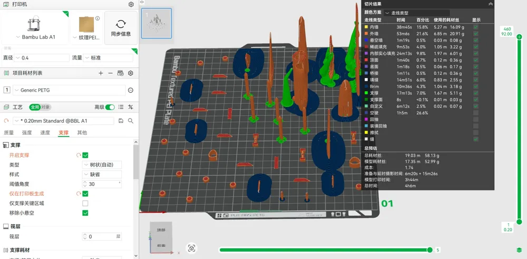
Task: Click the 打印机 panel header icon
Action: 6,4
